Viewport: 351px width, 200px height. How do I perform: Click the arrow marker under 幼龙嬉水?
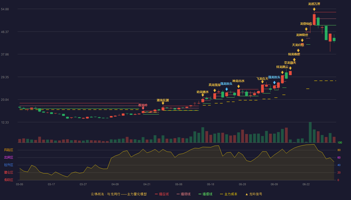[x=203, y=95]
